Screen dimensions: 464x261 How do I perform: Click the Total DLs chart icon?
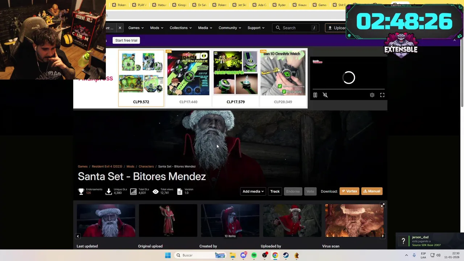click(x=133, y=191)
